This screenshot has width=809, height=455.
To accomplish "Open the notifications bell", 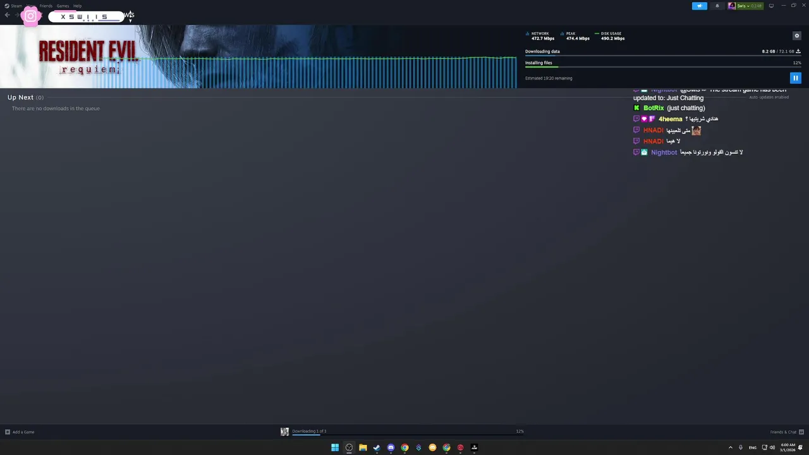I will click(717, 6).
